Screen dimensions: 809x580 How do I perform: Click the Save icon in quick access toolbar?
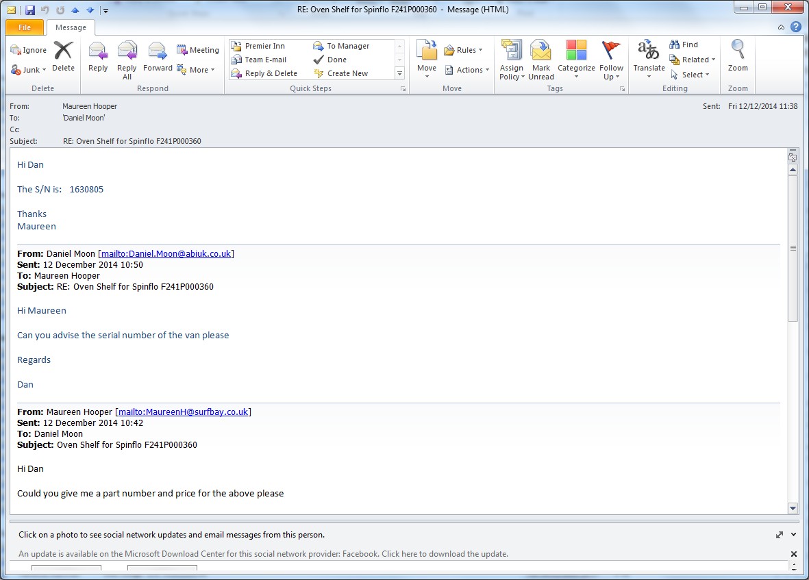30,10
